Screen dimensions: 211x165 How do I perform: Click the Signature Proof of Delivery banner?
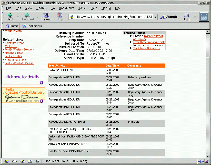pyautogui.click(x=23, y=95)
